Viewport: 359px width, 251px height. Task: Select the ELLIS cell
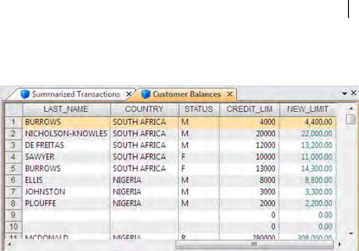66,180
